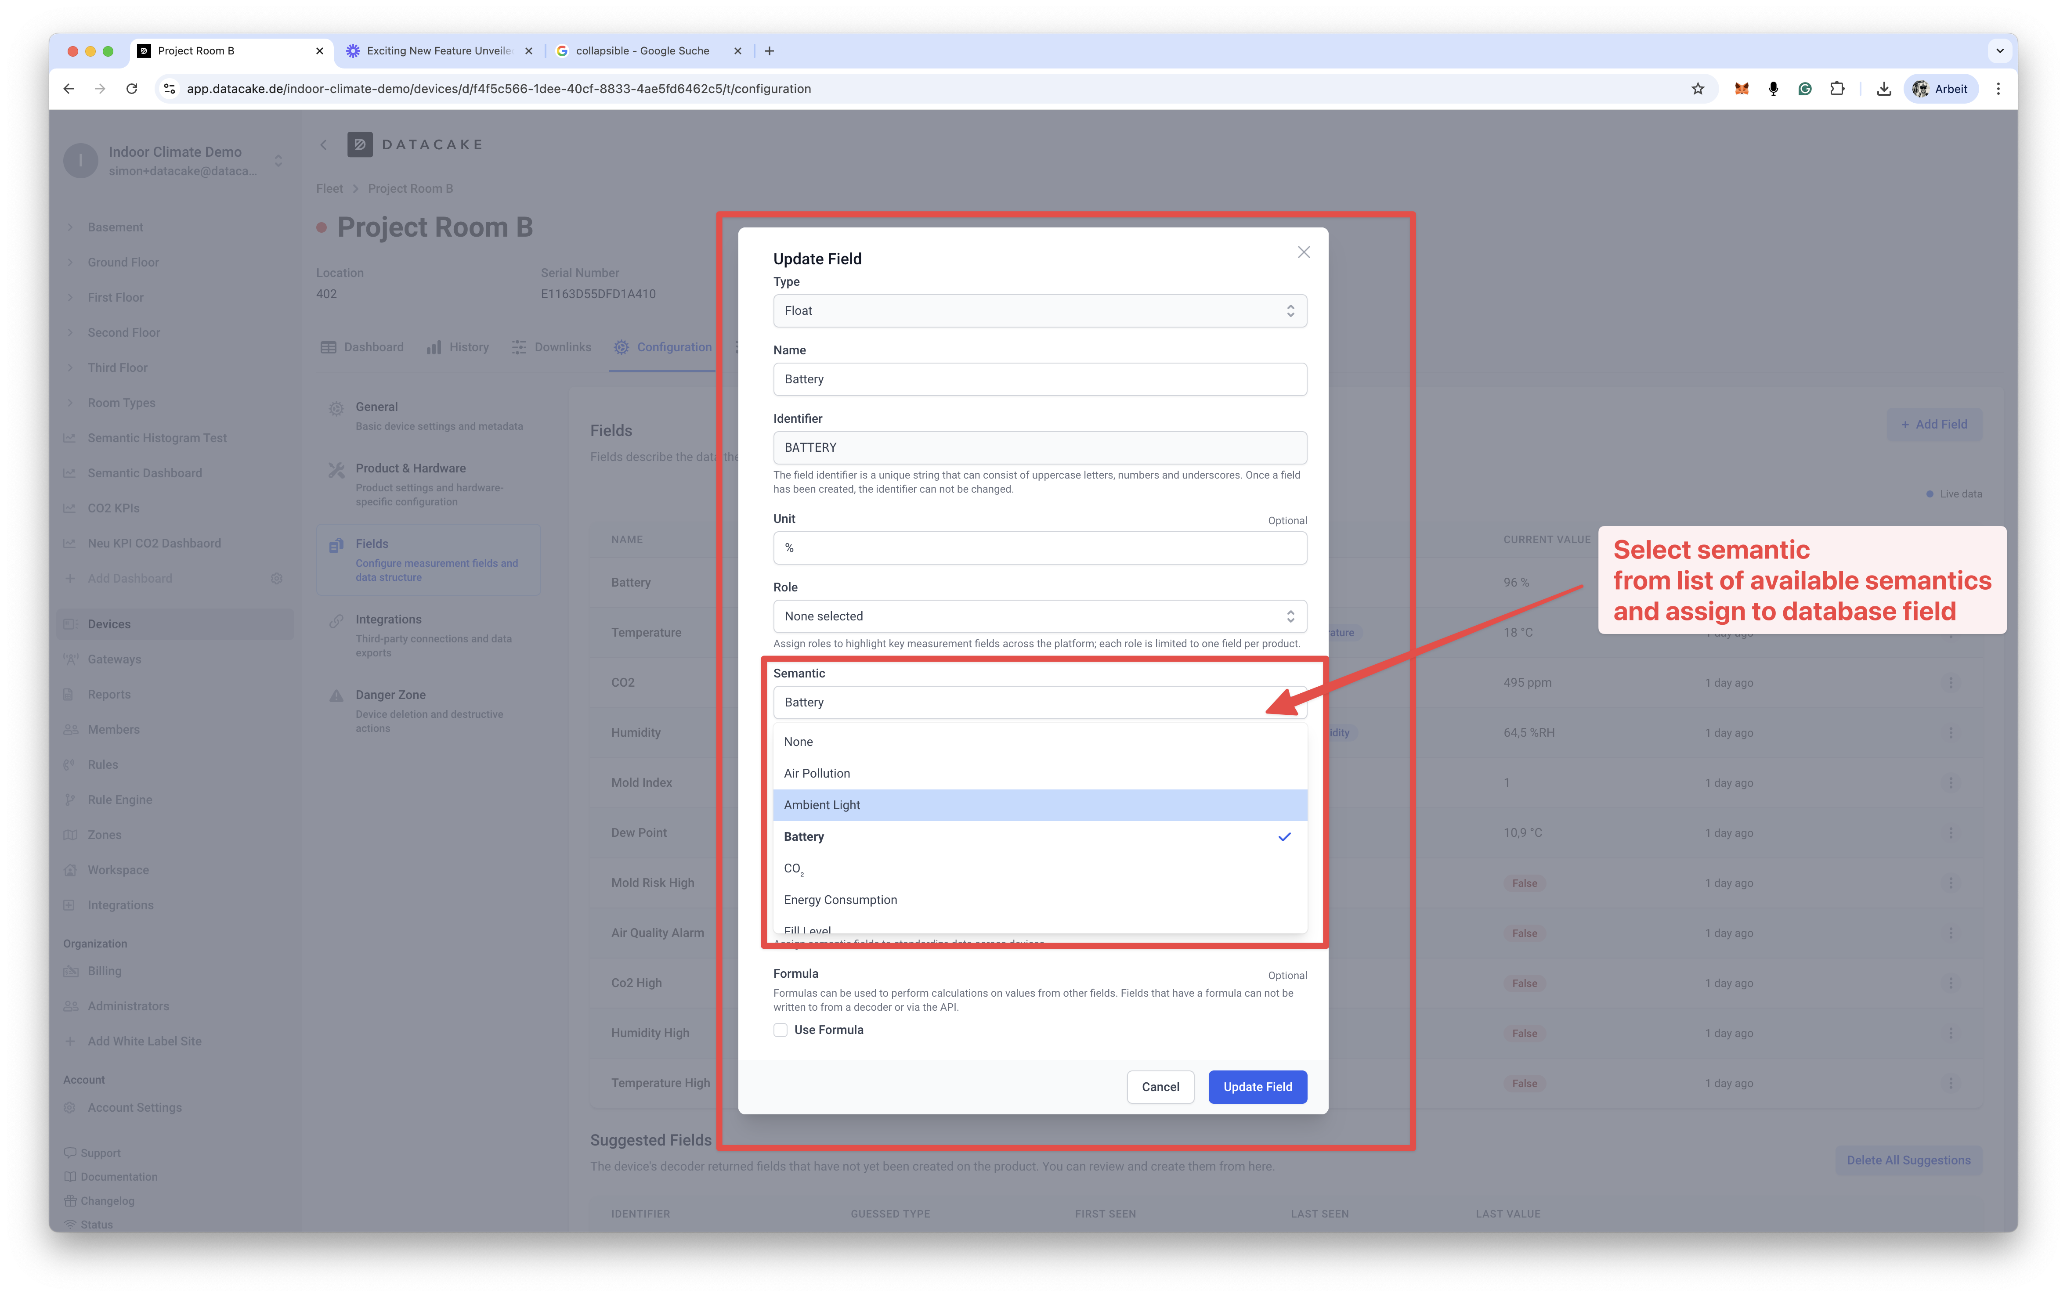Open the Role dropdown None selected
The width and height of the screenshot is (2067, 1297).
coord(1039,616)
